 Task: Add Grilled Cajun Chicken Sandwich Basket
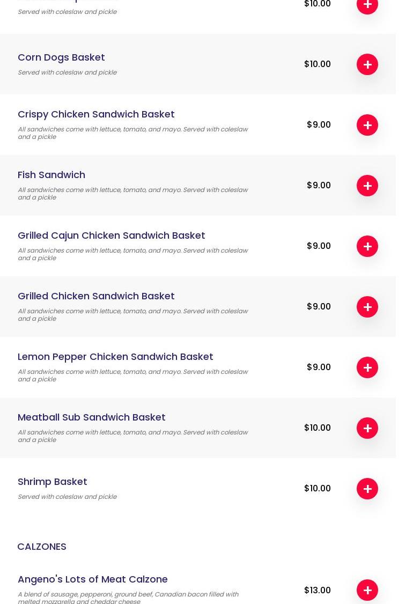[367, 246]
